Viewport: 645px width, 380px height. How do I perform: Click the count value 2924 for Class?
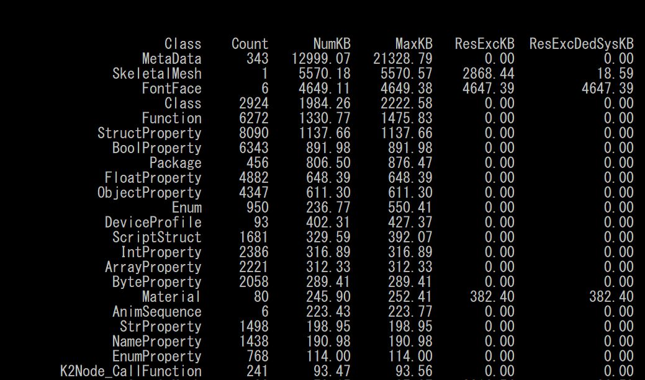(x=254, y=104)
